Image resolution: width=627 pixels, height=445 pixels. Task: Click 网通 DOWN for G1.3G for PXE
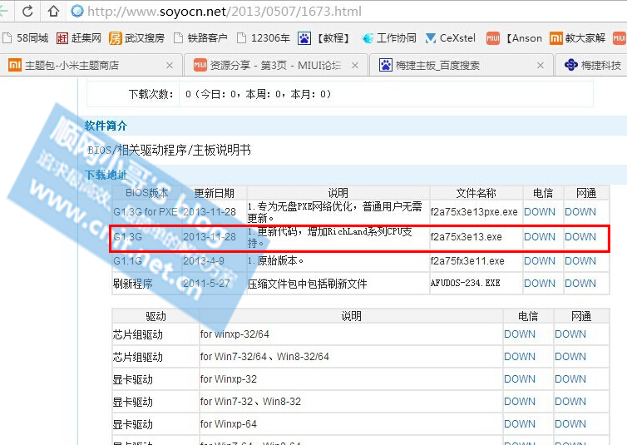pyautogui.click(x=580, y=212)
